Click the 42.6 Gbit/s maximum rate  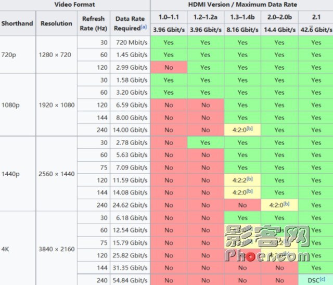click(316, 30)
